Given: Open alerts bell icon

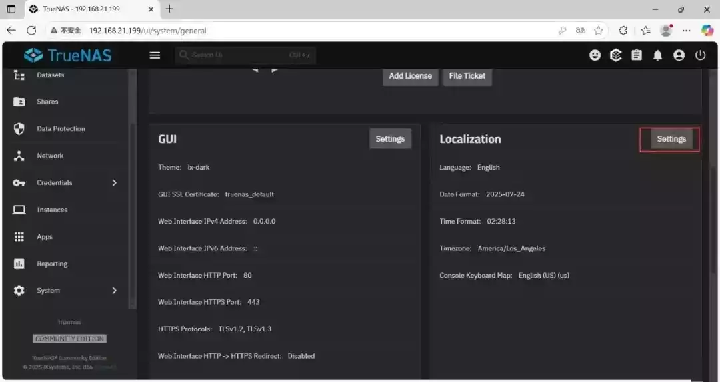Looking at the screenshot, I should (x=657, y=55).
